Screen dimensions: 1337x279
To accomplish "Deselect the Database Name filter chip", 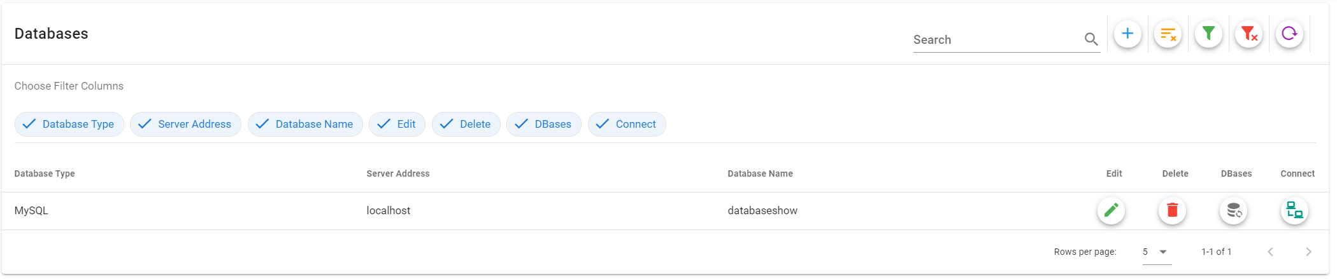I will point(305,125).
